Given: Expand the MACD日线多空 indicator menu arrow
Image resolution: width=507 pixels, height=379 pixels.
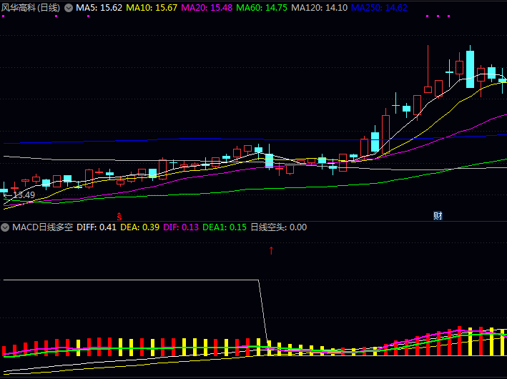Looking at the screenshot, I should pos(6,227).
